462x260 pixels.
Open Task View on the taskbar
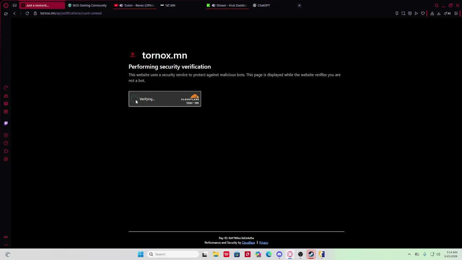click(x=205, y=254)
